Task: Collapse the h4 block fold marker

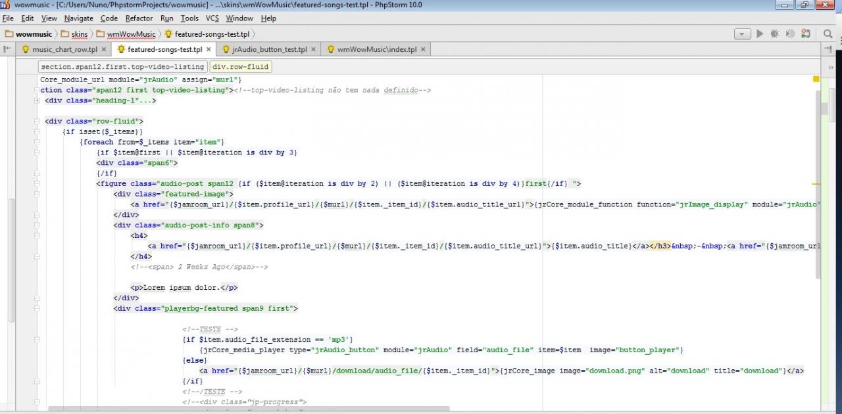Action: tap(37, 235)
